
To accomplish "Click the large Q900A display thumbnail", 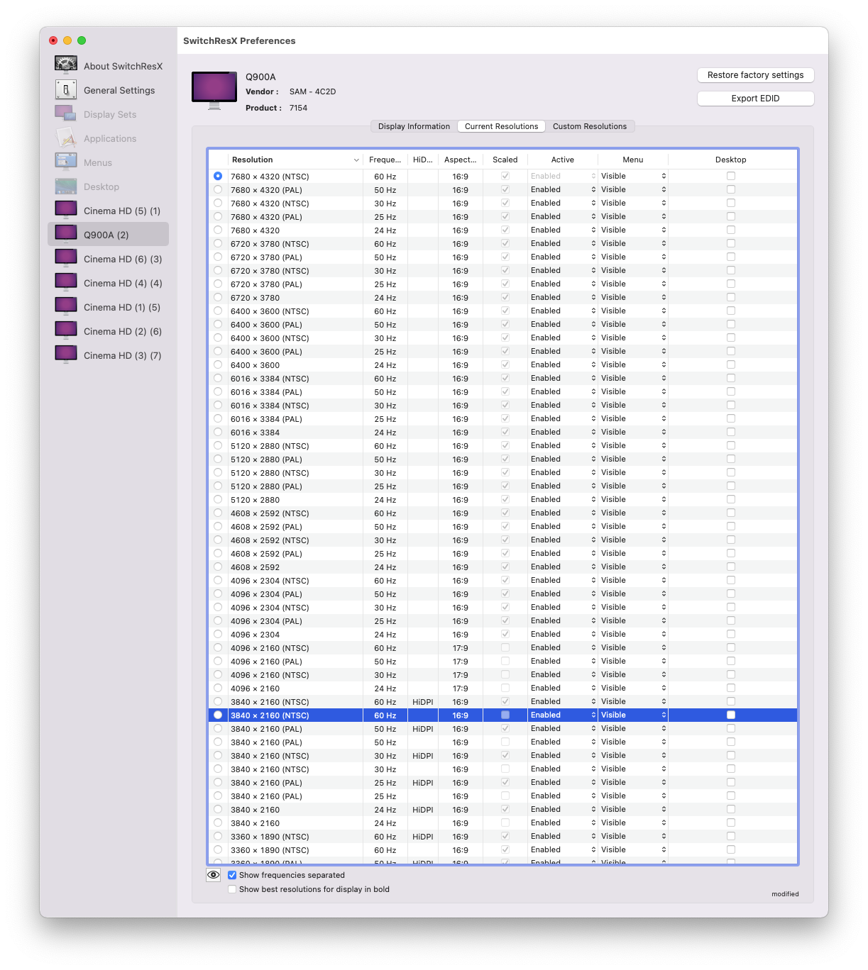I will [214, 91].
